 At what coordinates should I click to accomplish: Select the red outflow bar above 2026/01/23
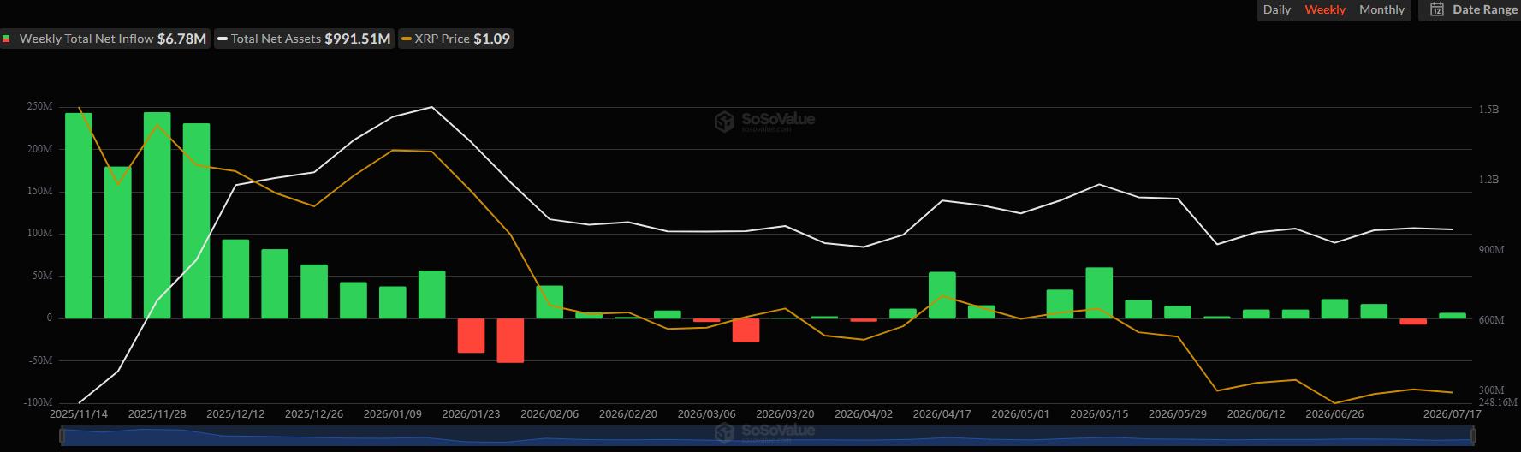tap(471, 336)
